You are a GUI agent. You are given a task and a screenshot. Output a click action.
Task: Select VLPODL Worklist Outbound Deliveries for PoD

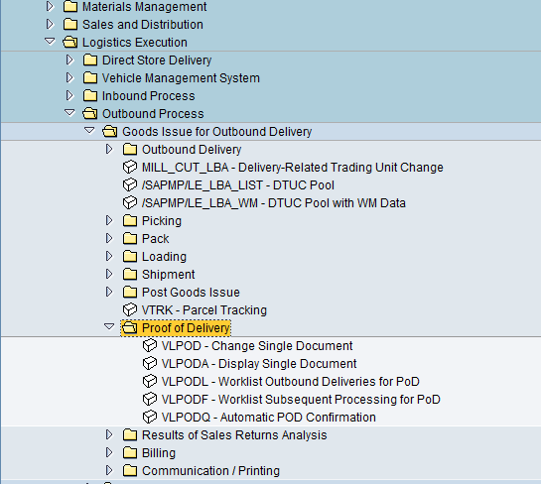291,382
